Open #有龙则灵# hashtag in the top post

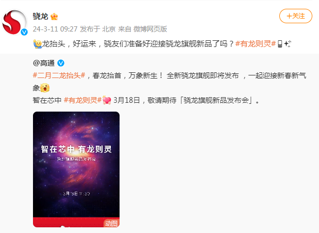[x=256, y=44]
